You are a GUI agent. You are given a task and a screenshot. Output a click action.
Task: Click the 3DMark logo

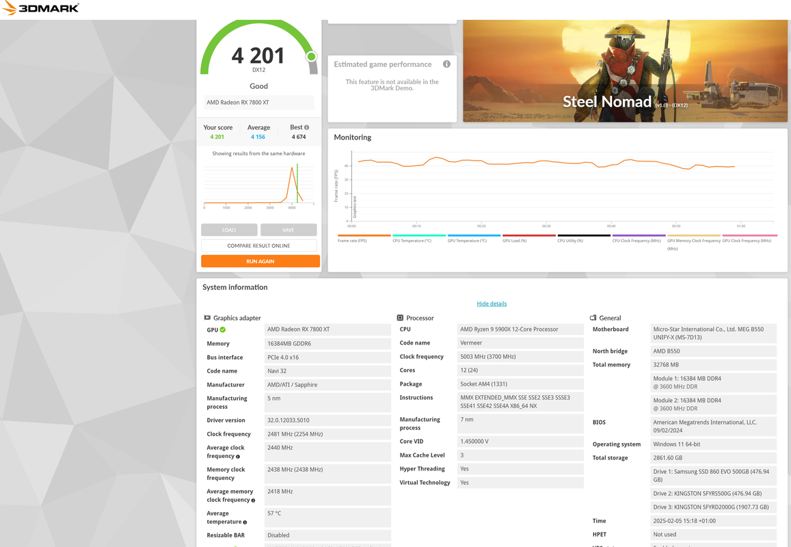[40, 8]
